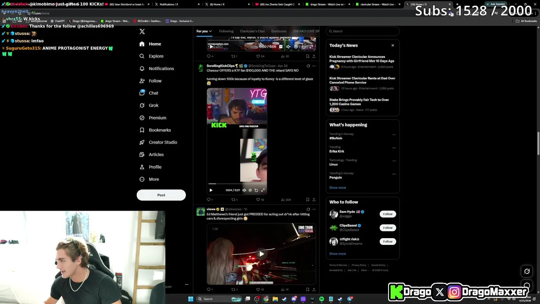Seek on the Chessur video progress bar
Viewport: 540px width, 304px height.
pyautogui.click(x=237, y=184)
